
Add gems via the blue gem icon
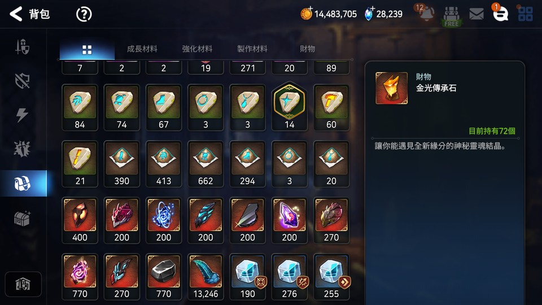coord(369,14)
